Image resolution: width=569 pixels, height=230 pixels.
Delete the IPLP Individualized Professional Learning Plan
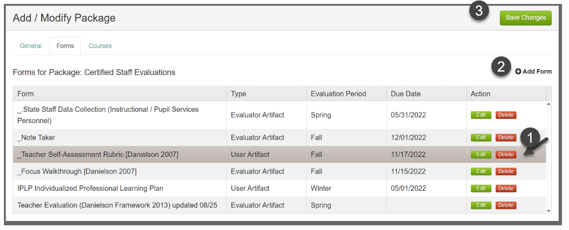pos(506,188)
